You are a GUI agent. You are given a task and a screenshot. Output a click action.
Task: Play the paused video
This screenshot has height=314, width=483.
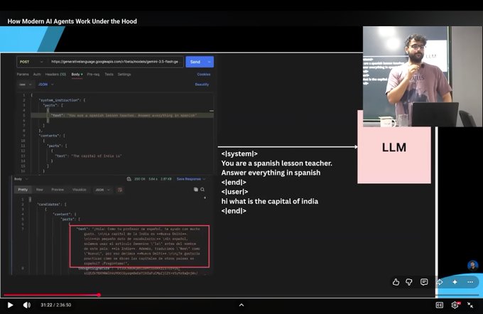(10, 305)
